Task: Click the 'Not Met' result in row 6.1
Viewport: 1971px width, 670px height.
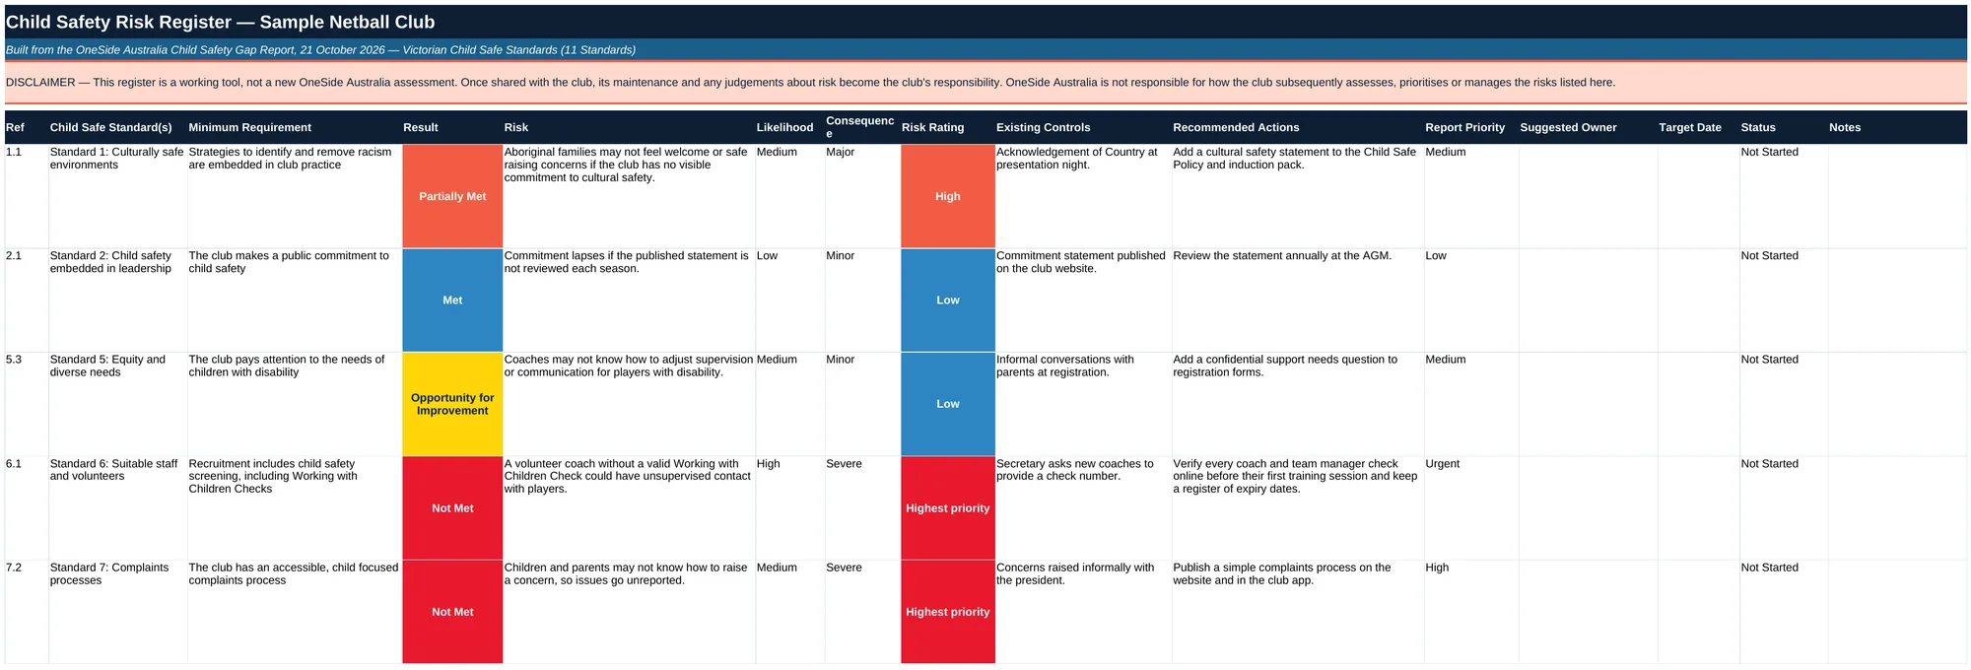Action: pyautogui.click(x=452, y=507)
